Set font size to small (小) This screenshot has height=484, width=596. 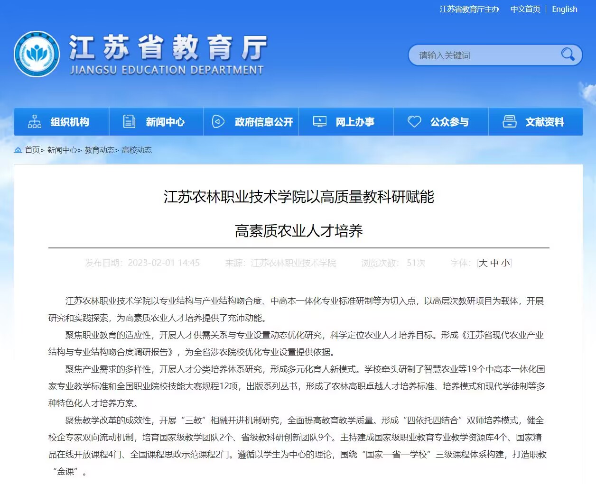point(505,263)
